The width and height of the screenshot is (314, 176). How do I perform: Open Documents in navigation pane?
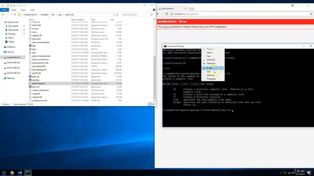(x=13, y=26)
